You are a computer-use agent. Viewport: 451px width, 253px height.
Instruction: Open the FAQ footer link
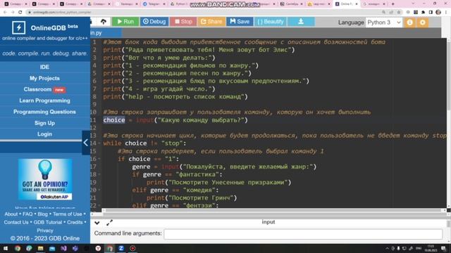tap(27, 214)
